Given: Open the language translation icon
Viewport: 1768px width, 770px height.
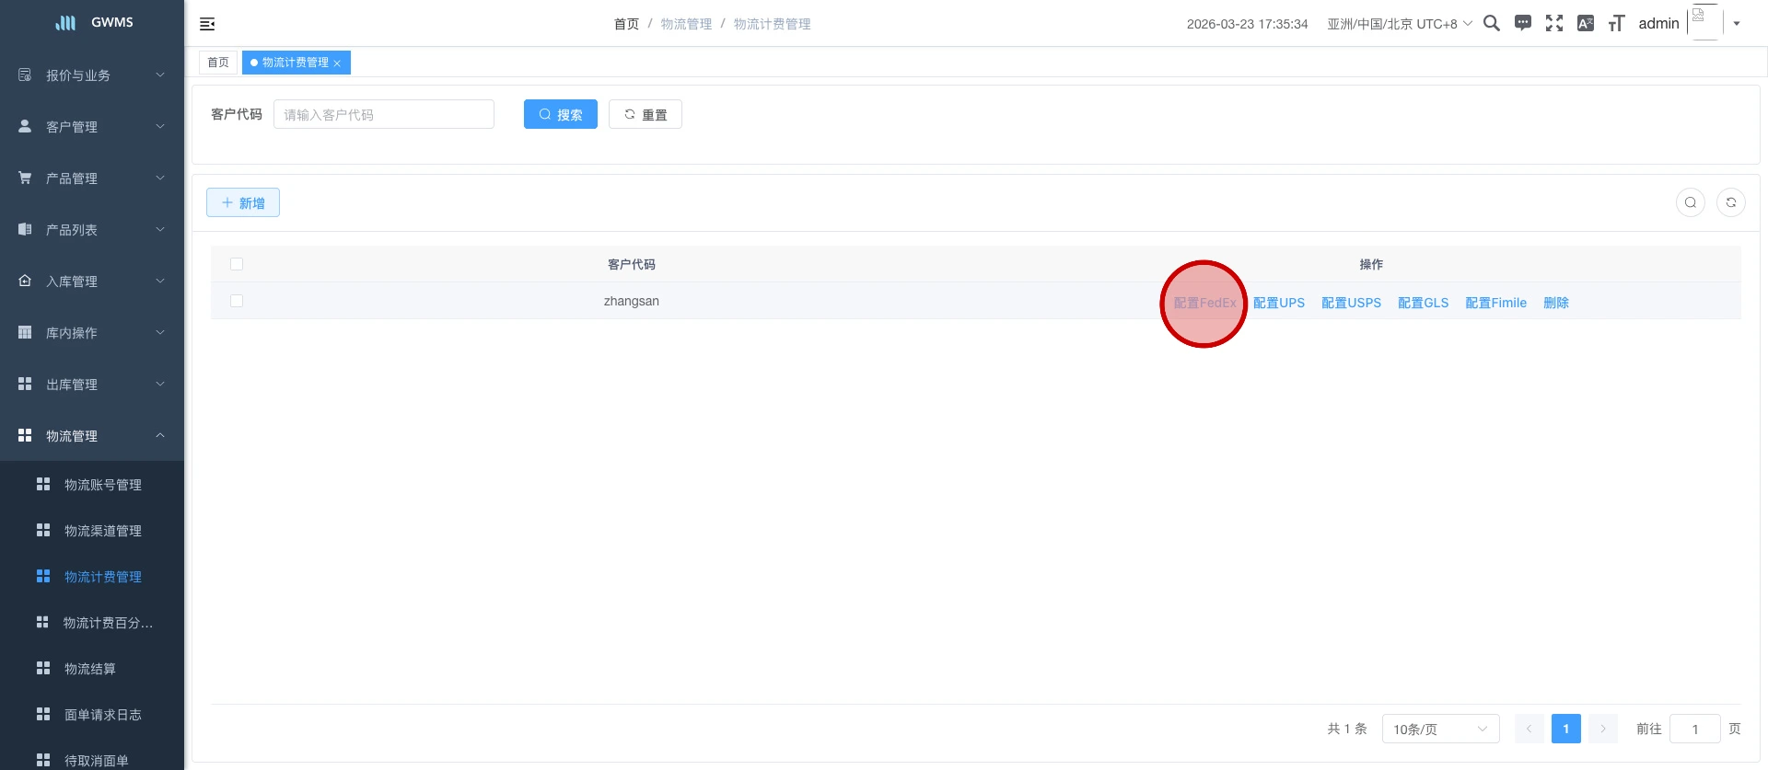Looking at the screenshot, I should click(x=1586, y=23).
